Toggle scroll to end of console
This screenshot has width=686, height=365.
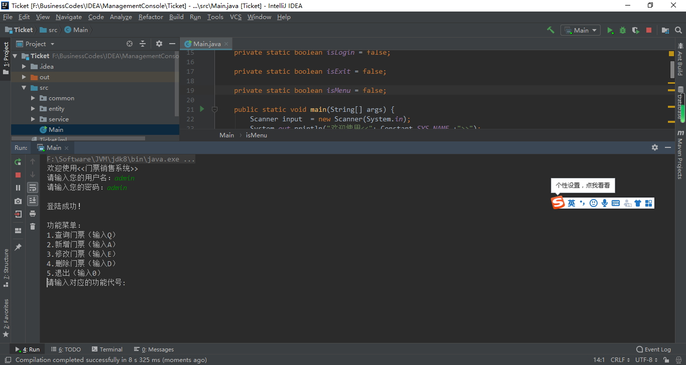pos(33,201)
